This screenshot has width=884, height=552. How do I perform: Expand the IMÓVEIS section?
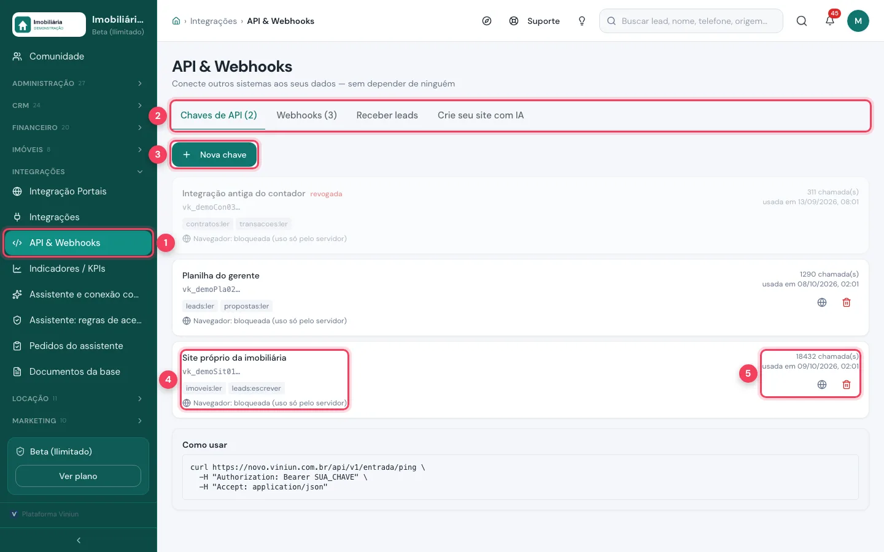click(x=79, y=150)
